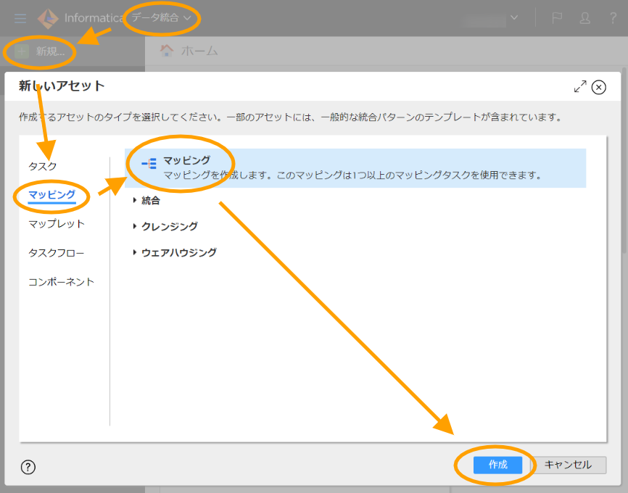
Task: Open the user profile icon
Action: (x=584, y=18)
